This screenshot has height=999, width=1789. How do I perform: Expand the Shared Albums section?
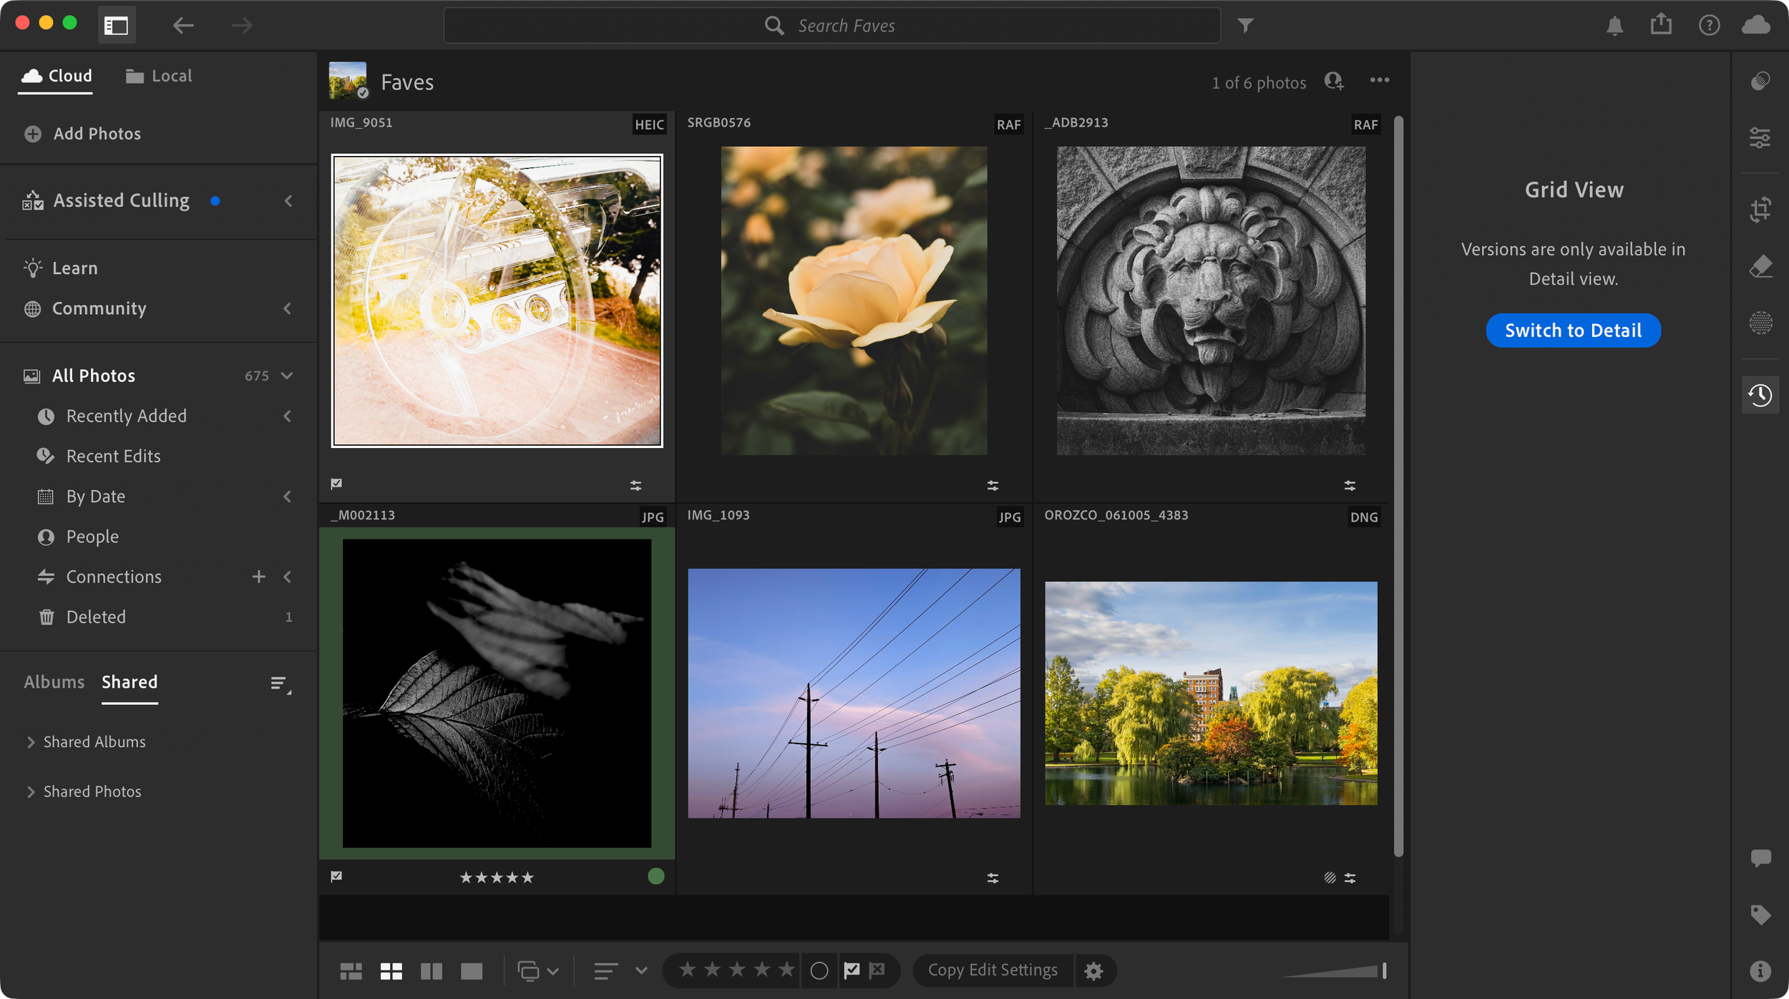click(x=31, y=742)
